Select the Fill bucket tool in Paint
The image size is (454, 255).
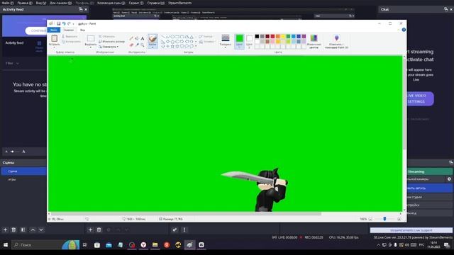coord(137,38)
